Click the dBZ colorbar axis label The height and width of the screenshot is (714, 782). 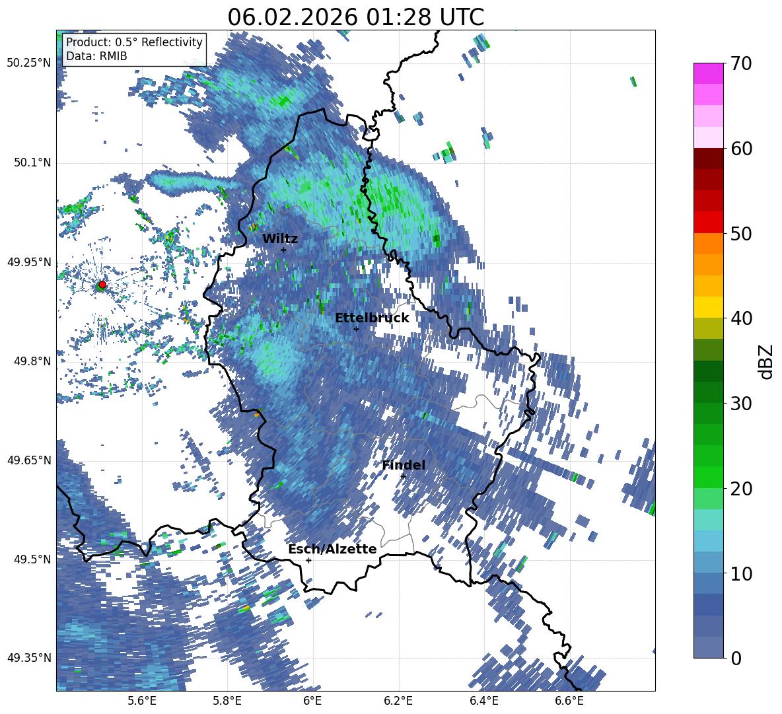pos(767,361)
